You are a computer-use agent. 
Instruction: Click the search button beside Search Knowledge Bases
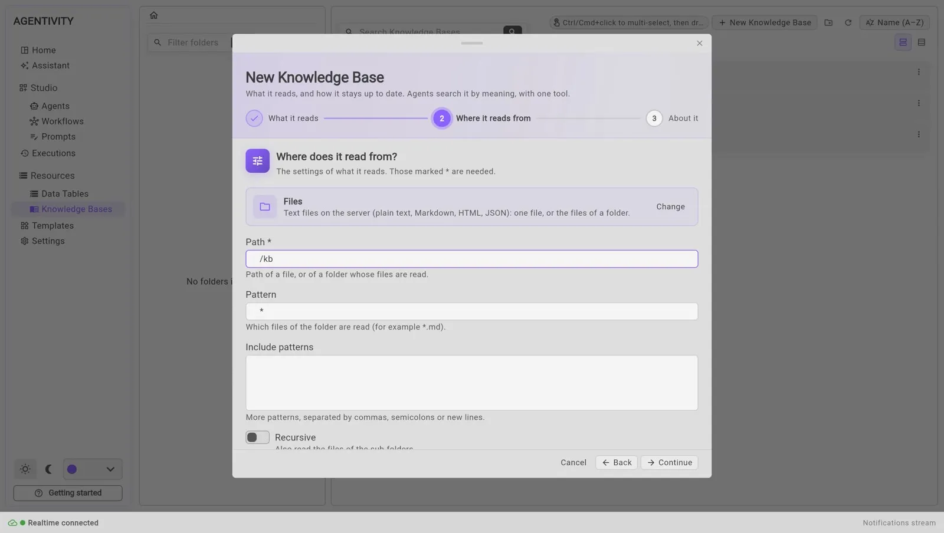click(x=512, y=31)
